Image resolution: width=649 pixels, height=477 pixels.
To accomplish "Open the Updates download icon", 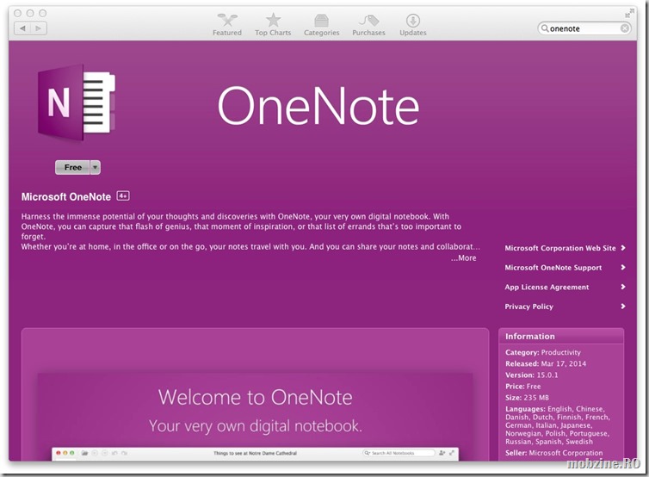I will coord(413,20).
